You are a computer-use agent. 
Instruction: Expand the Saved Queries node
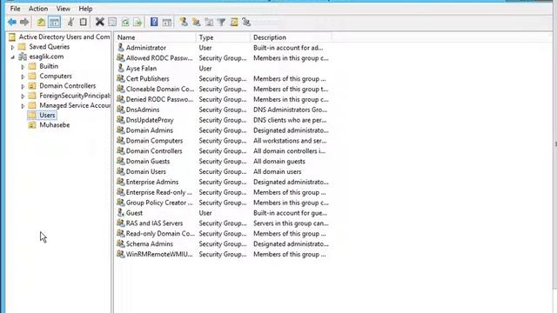pos(12,47)
